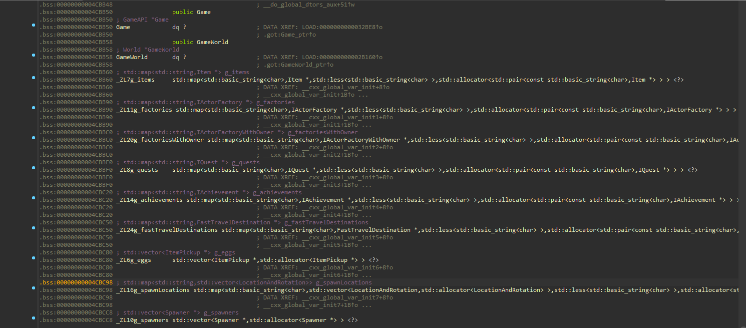Click the gutter dot beside _ZL6g_eggs
Screen dimensions: 746x328
(x=34, y=258)
